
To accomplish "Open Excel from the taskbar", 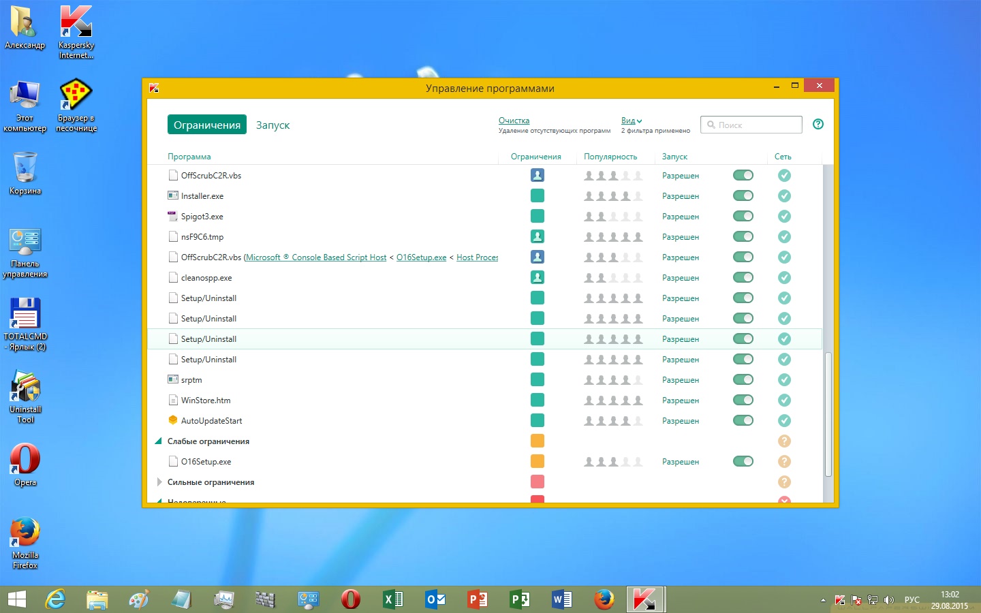I will pos(393,599).
